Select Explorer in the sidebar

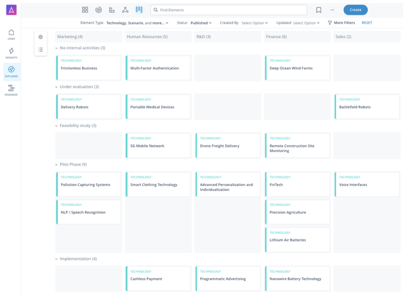[x=11, y=71]
